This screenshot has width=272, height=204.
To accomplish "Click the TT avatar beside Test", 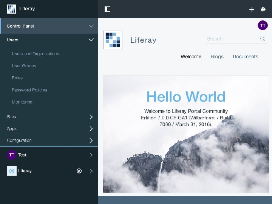I will [x=12, y=155].
